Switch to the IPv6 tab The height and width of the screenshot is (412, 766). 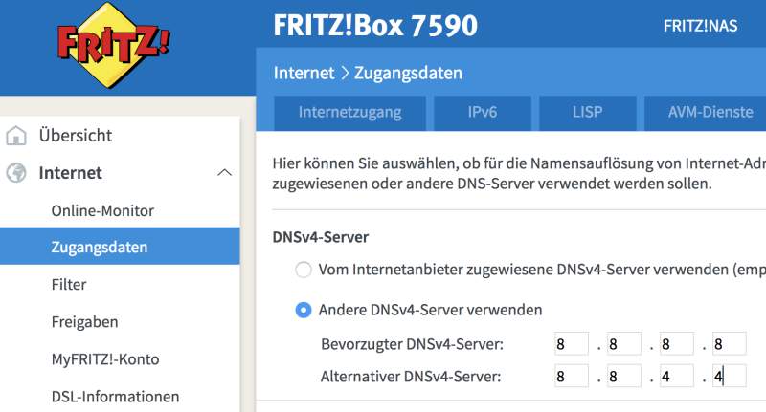482,112
